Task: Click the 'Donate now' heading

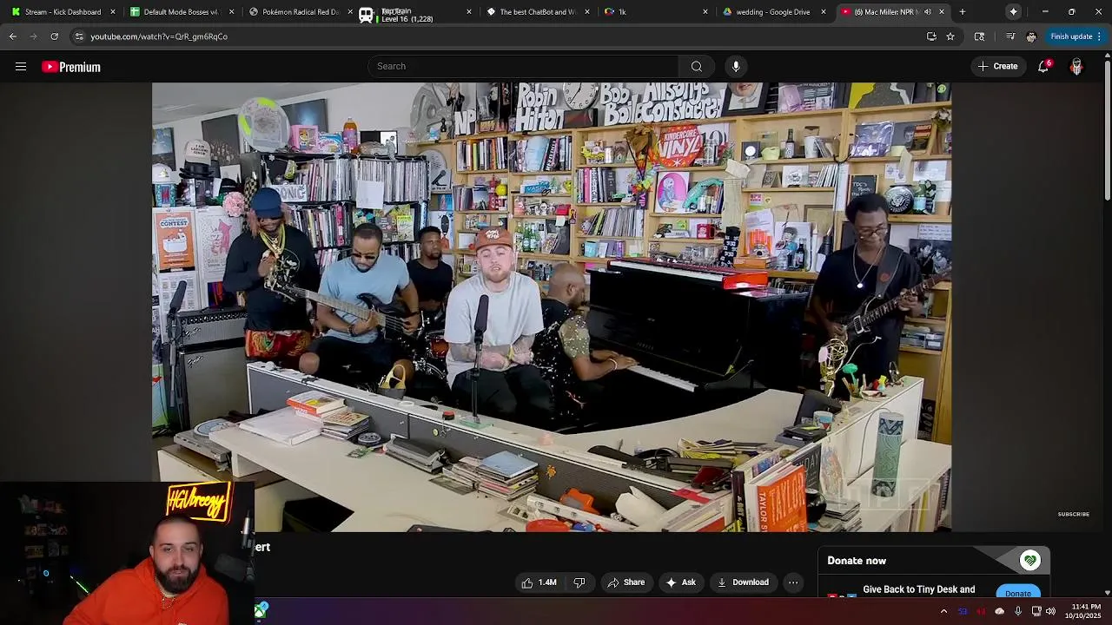Action: point(857,561)
